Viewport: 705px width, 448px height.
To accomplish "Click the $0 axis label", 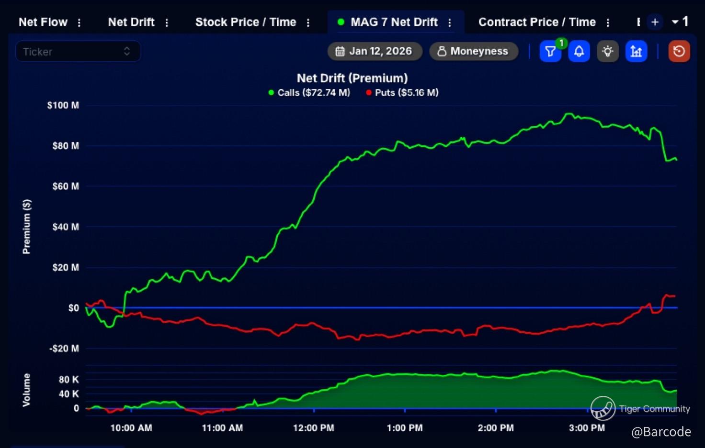I will coord(74,308).
